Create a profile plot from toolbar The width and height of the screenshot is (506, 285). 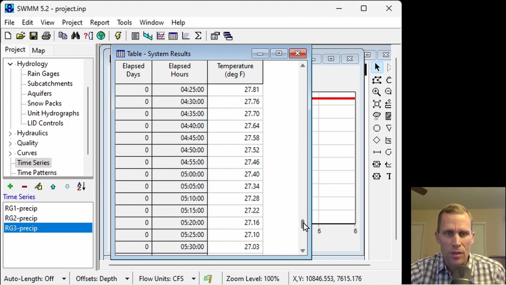pyautogui.click(x=148, y=36)
